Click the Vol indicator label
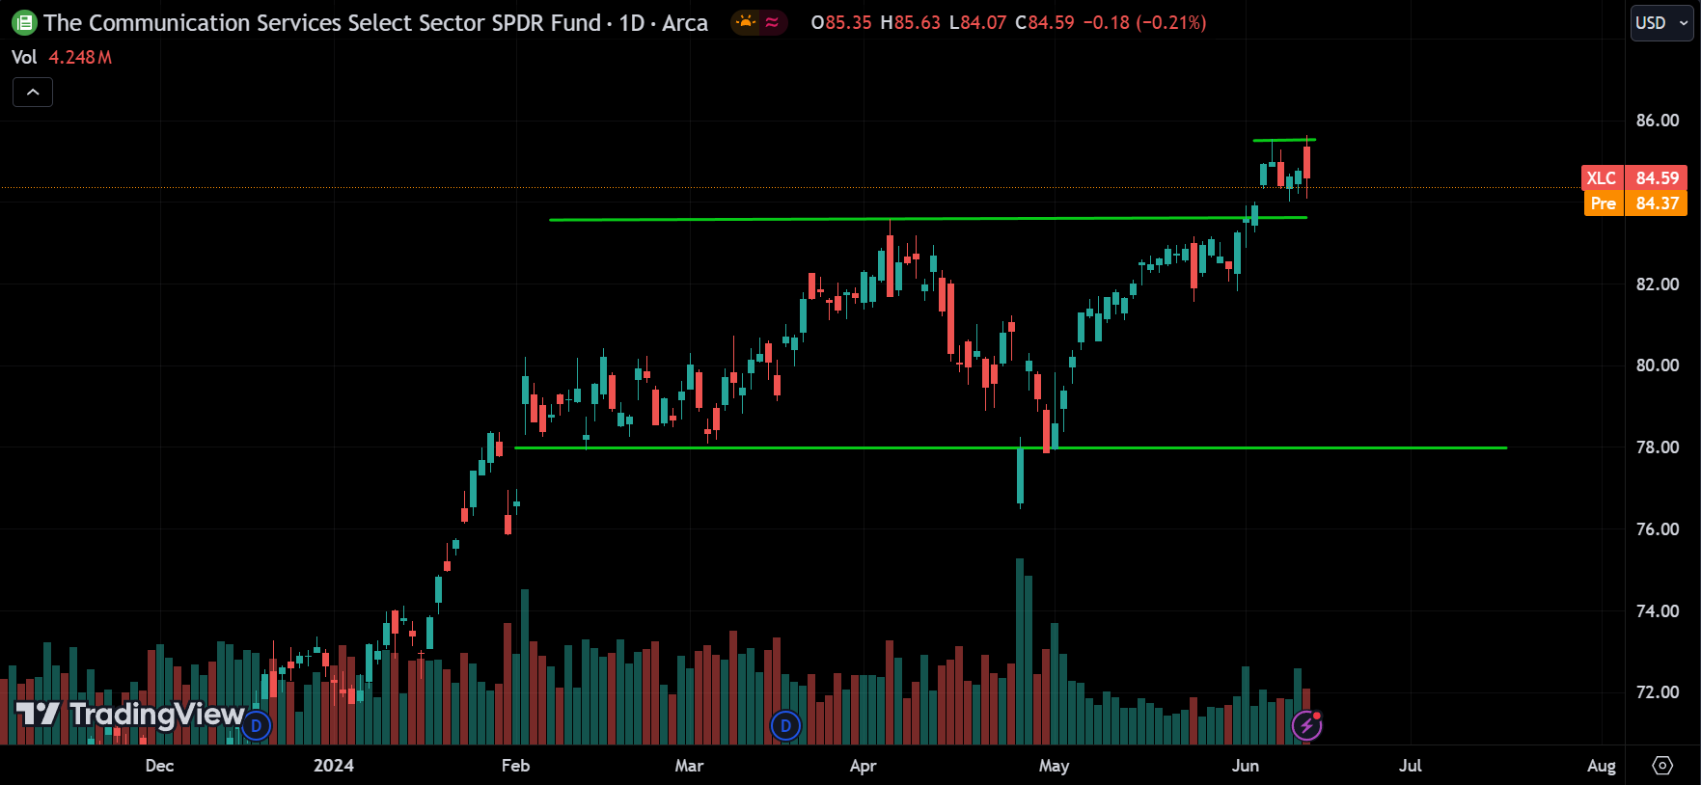Image resolution: width=1701 pixels, height=785 pixels. [x=24, y=57]
